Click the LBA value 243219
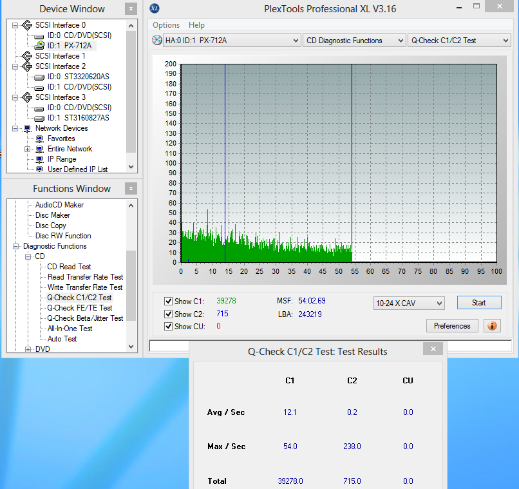519x489 pixels. 310,314
